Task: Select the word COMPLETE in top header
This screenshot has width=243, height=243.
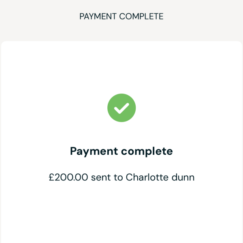Action: pos(141,16)
